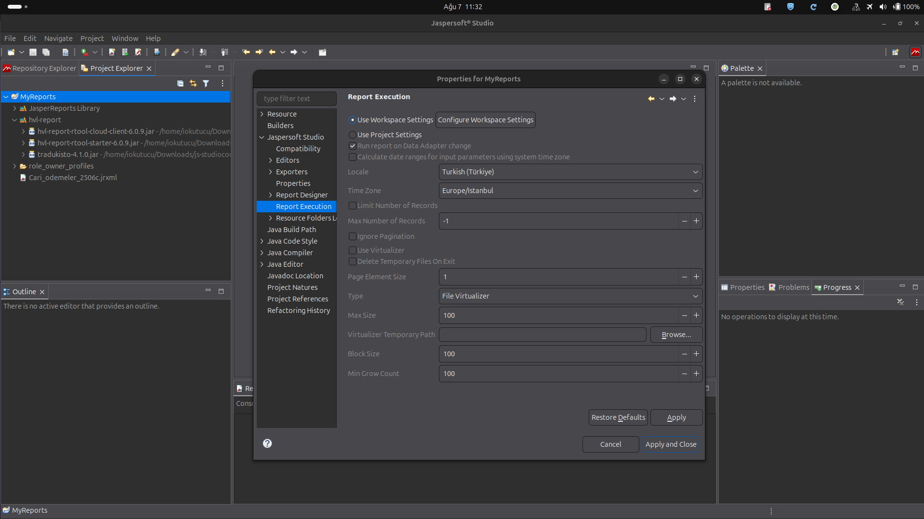This screenshot has width=924, height=519.
Task: Open the Locale dropdown
Action: point(570,172)
